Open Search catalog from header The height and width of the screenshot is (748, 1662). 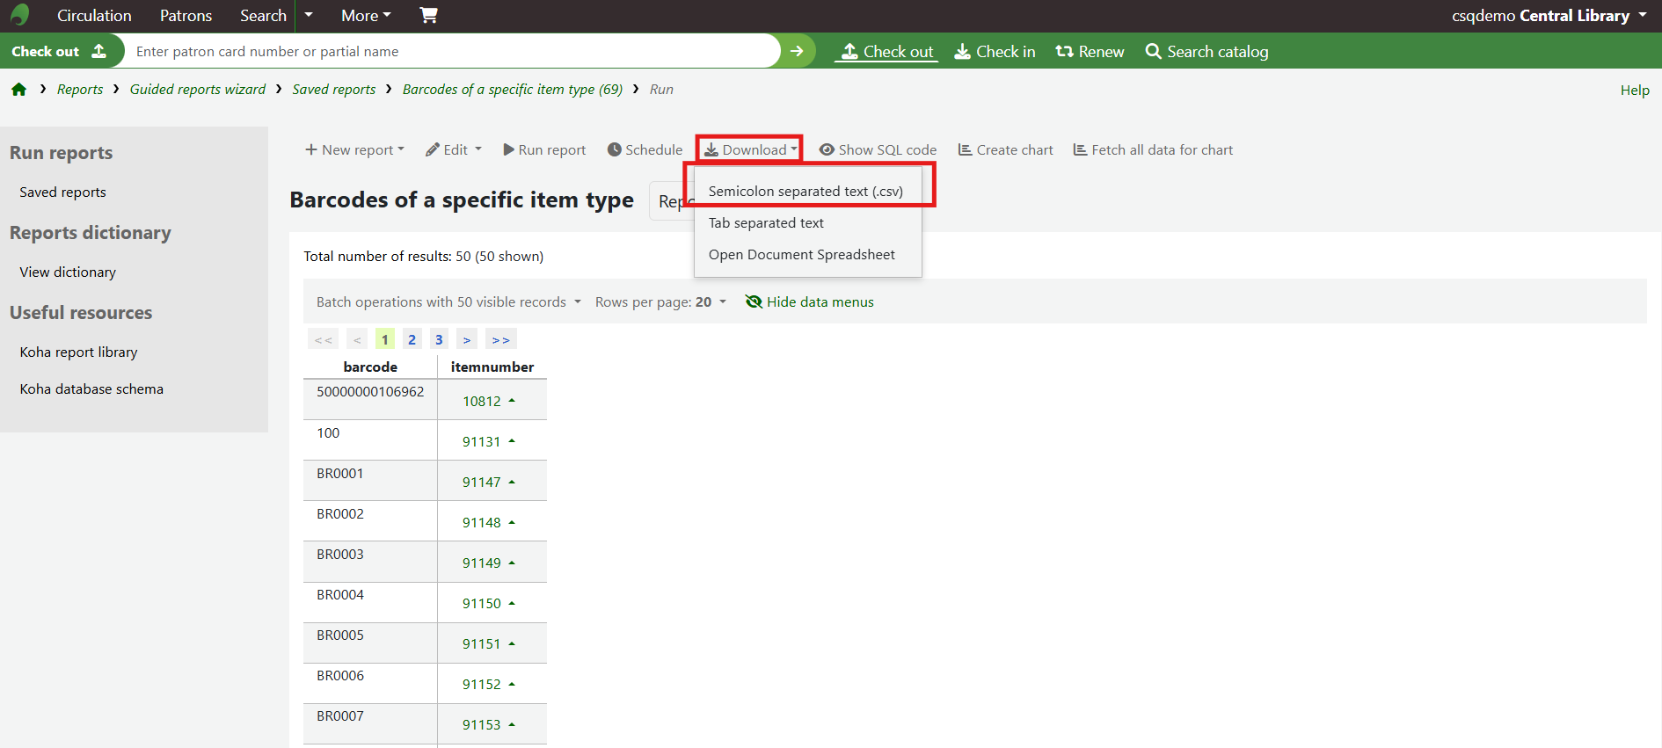[1206, 52]
